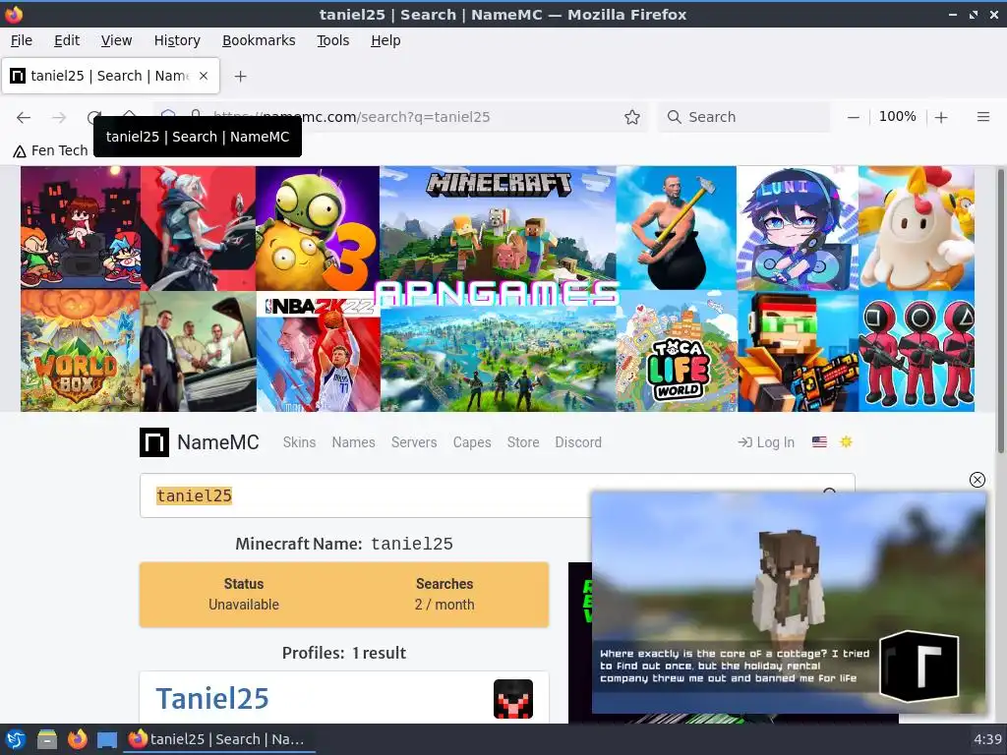
Task: Open the Edit menu
Action: (67, 40)
